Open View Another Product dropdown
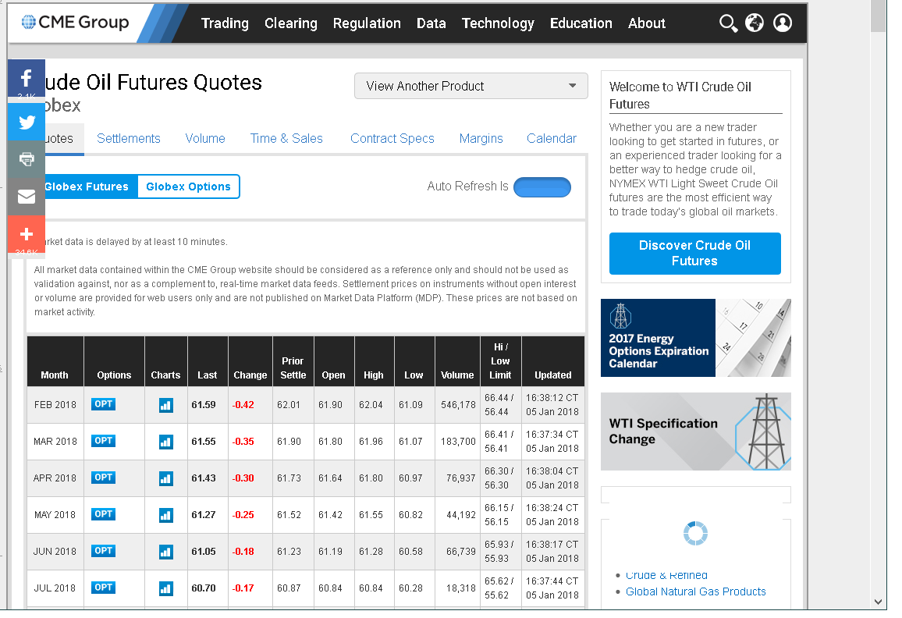The image size is (902, 618). tap(471, 86)
